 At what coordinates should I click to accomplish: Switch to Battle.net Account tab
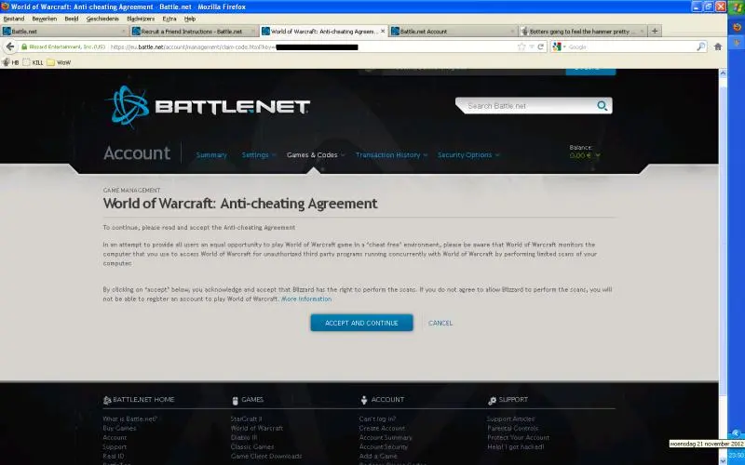tap(454, 31)
